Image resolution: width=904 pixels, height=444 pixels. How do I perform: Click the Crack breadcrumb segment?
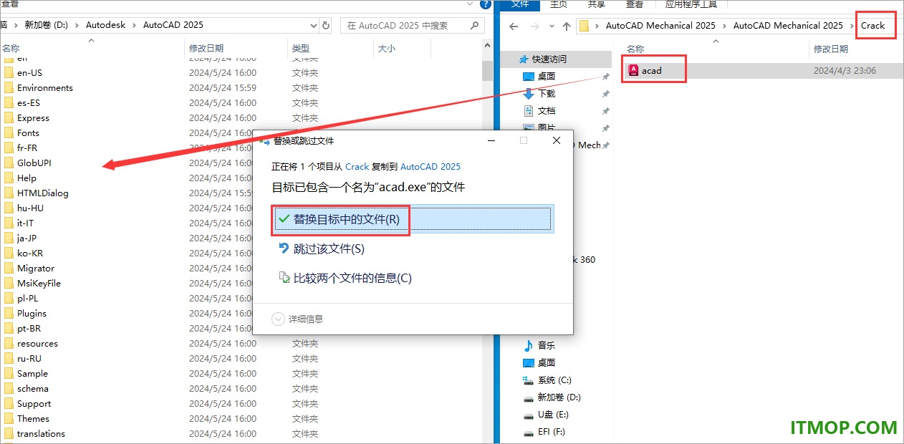point(873,26)
